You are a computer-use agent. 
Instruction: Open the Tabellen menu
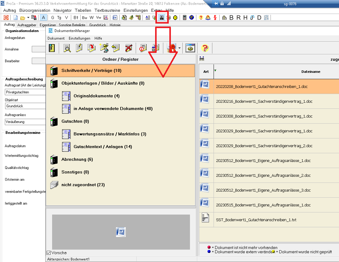[83, 10]
